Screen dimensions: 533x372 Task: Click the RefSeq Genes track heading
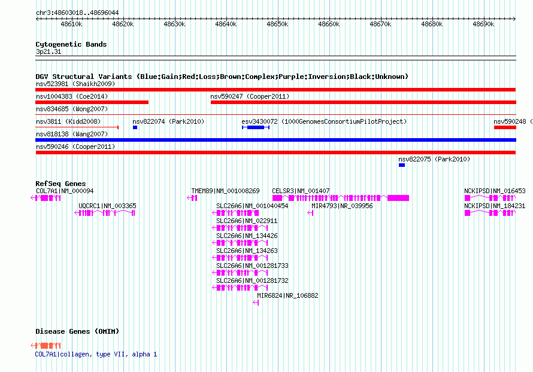point(60,184)
